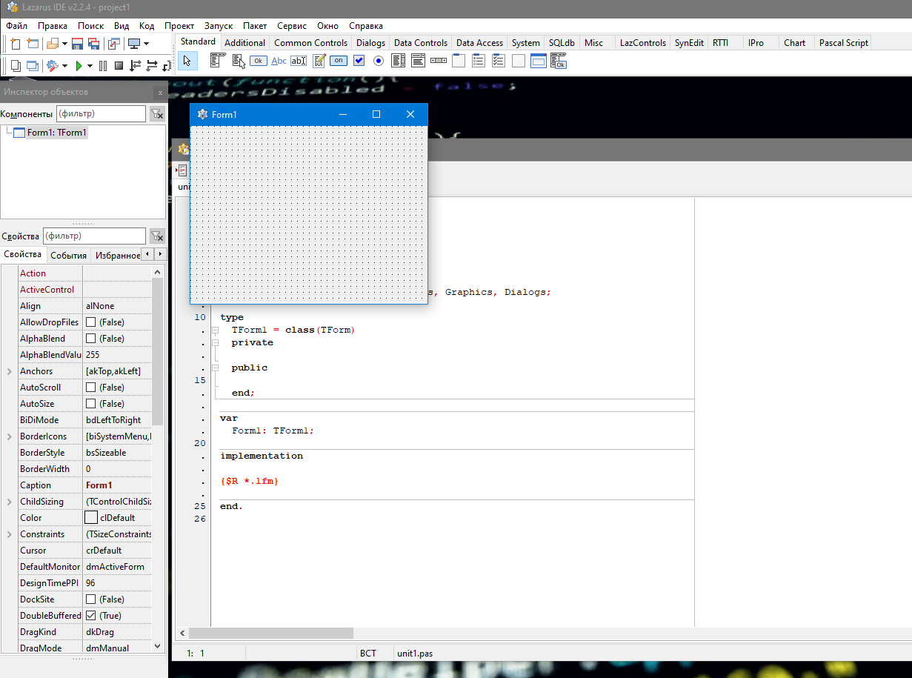Screen dimensions: 912x678
Task: Click the Компоненты filter input field
Action: point(101,114)
